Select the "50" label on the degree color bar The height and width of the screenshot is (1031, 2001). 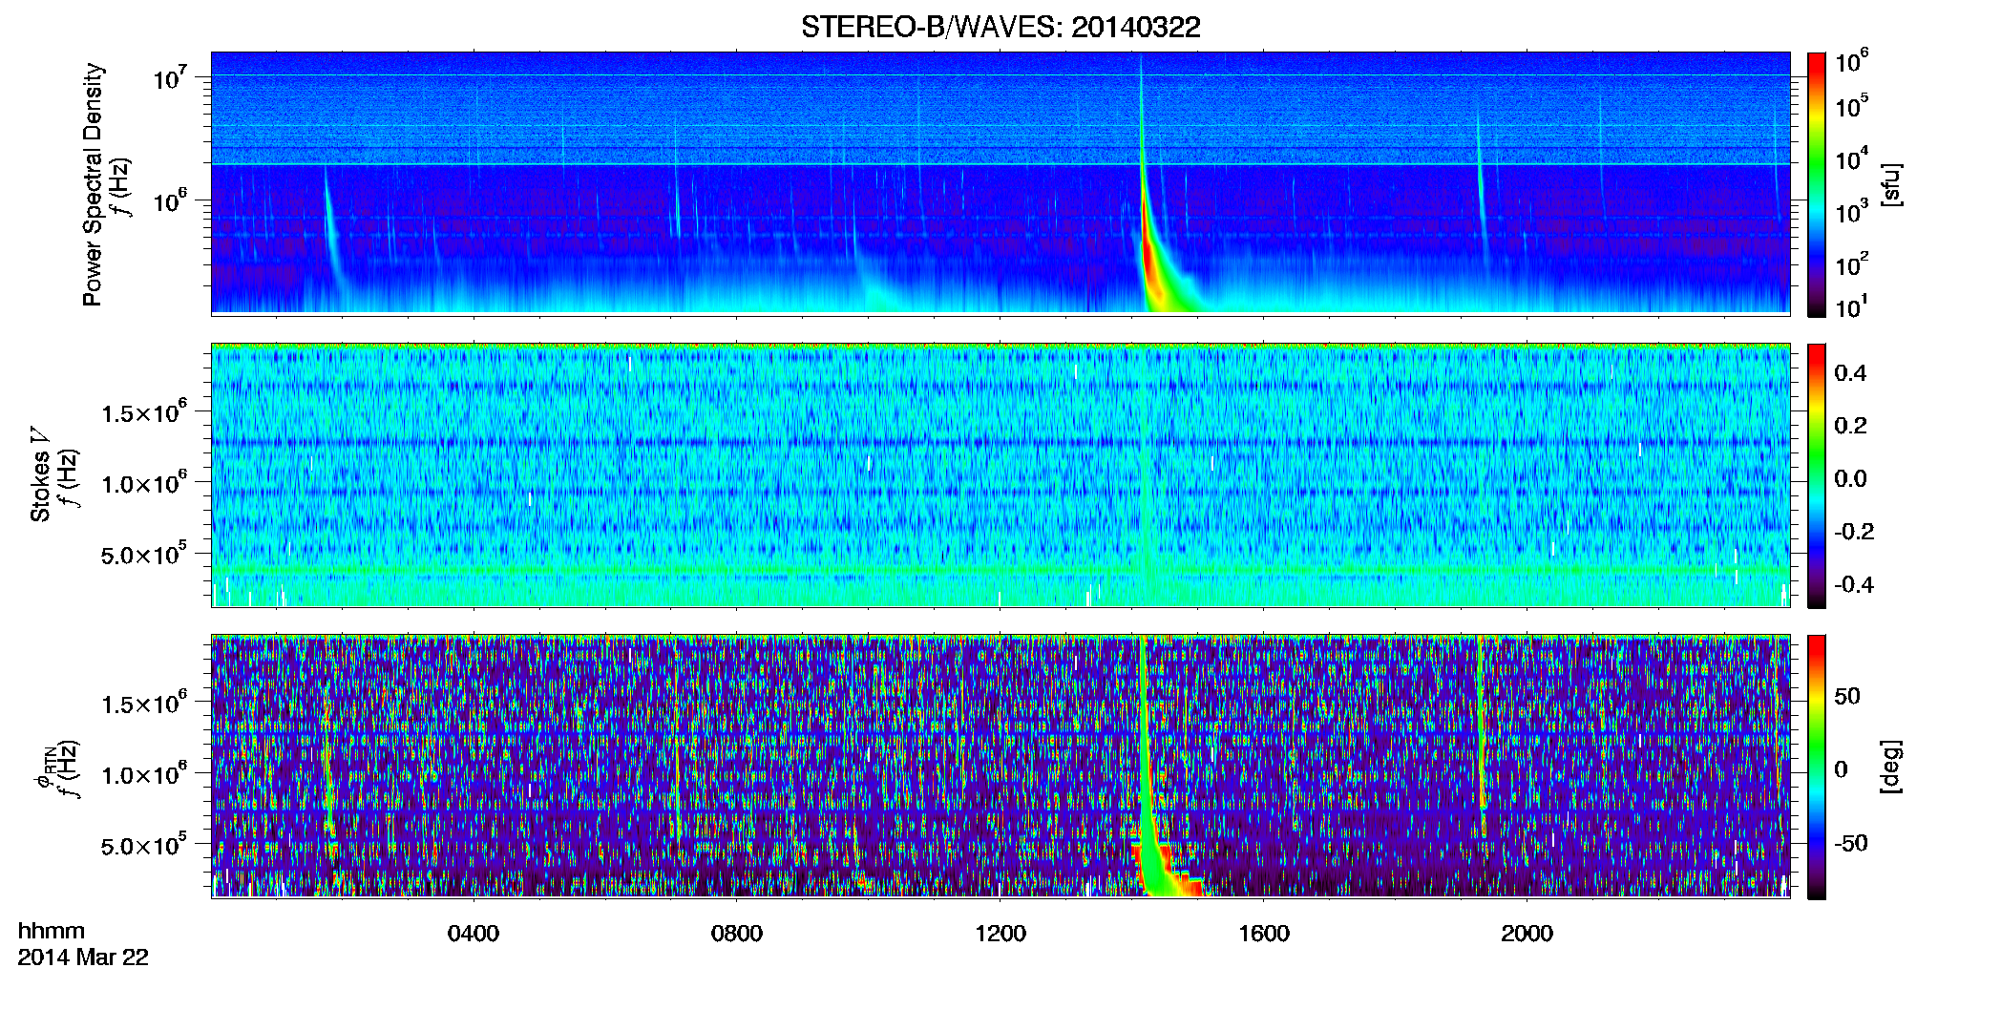pyautogui.click(x=1847, y=696)
